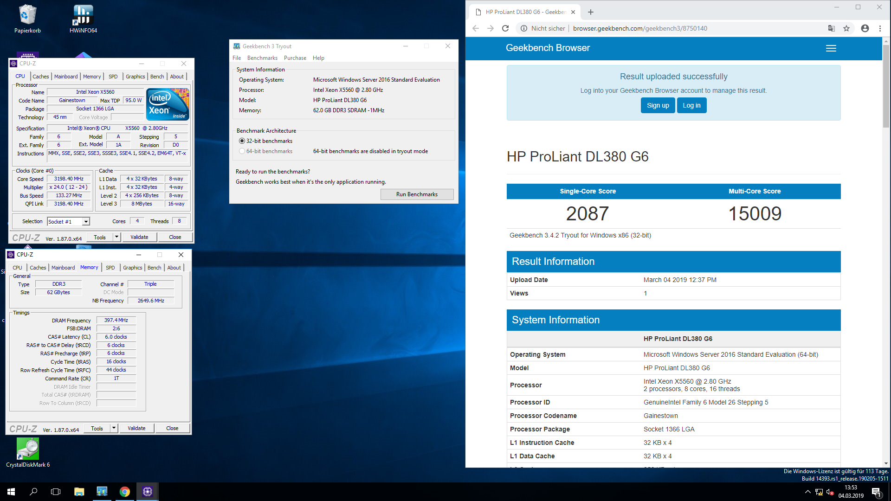891x501 pixels.
Task: Switch to SPD tab in lower CPU-Z
Action: (110, 268)
